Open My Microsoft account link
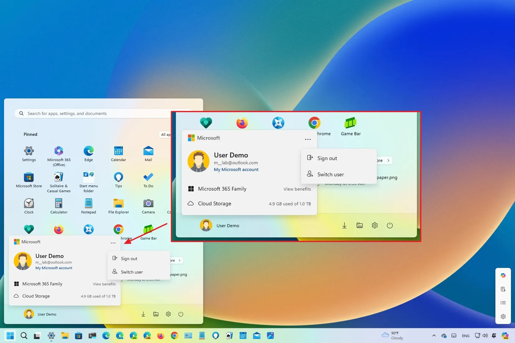Viewport: 515px width, 343px height. (x=54, y=268)
